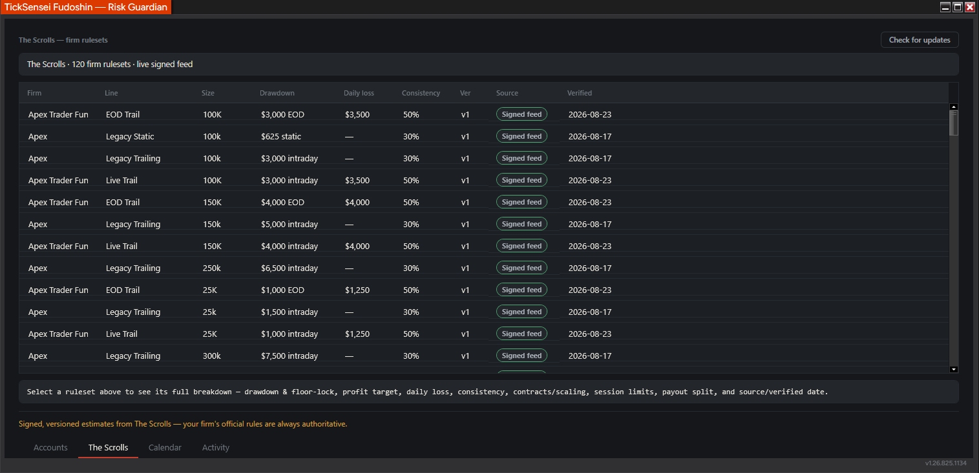Sort by the Verified column header

point(580,93)
